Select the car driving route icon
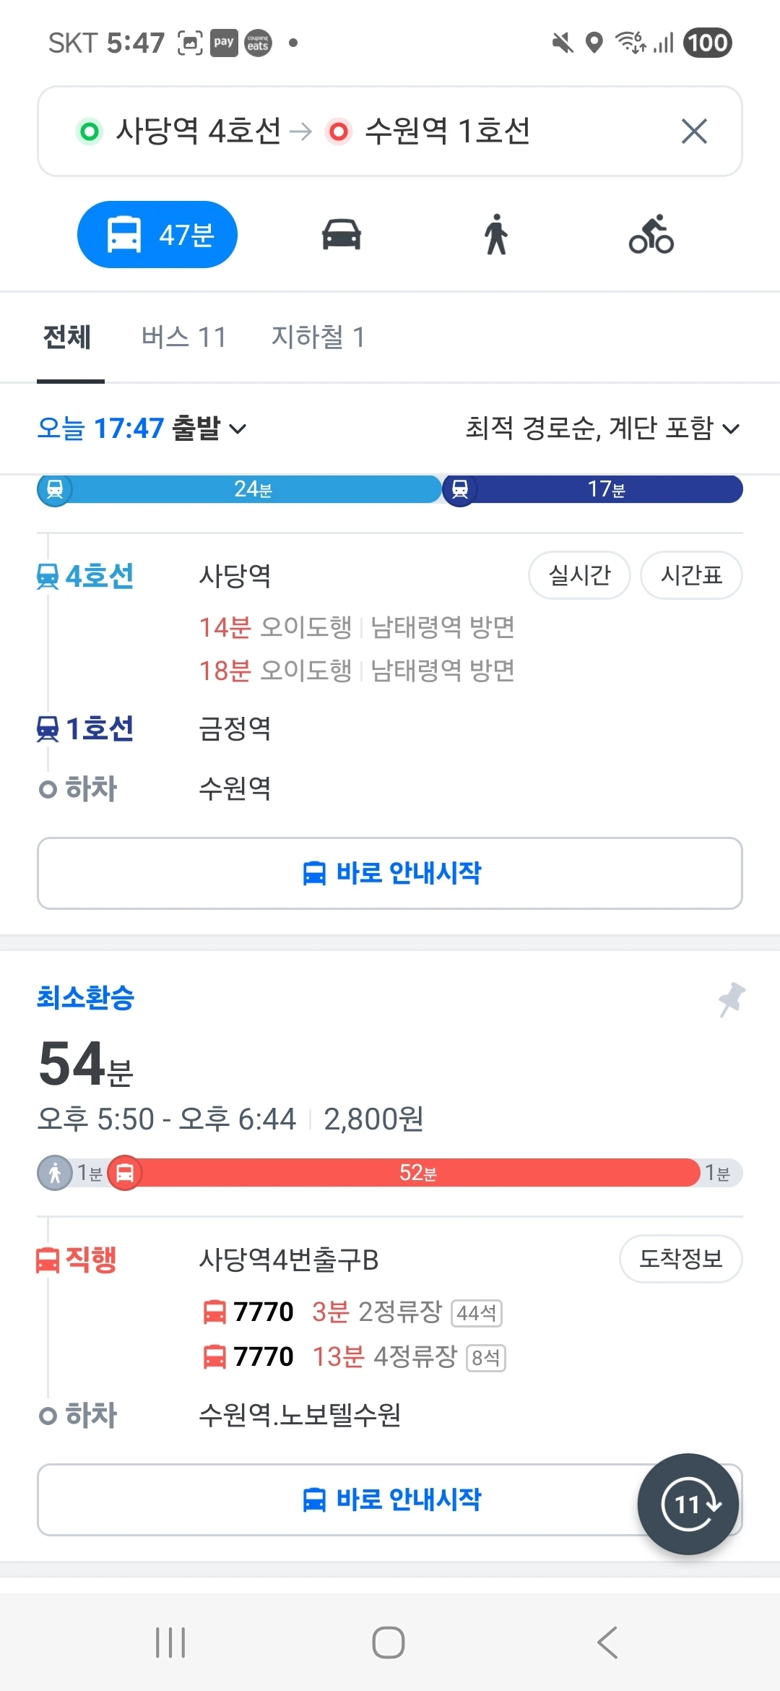 coord(341,235)
